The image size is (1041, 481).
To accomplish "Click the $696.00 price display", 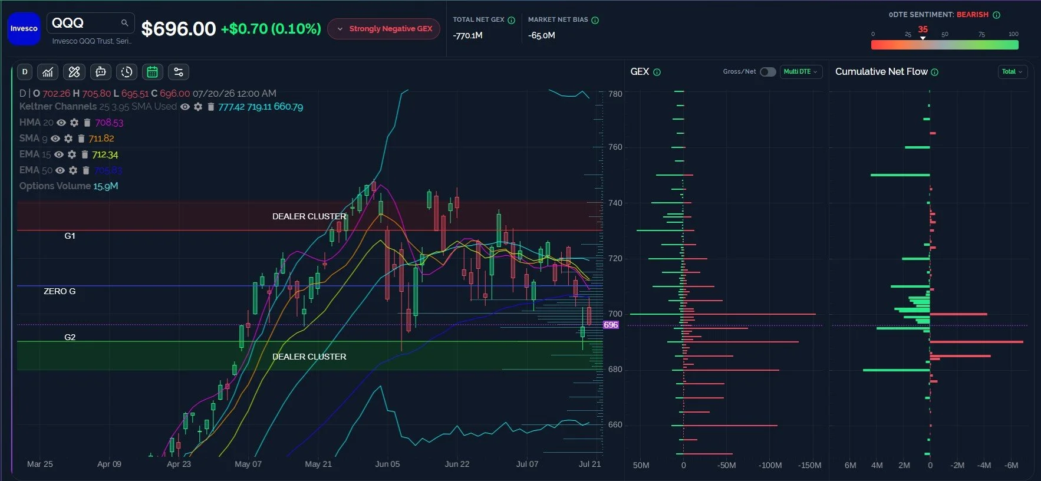I will tap(179, 29).
